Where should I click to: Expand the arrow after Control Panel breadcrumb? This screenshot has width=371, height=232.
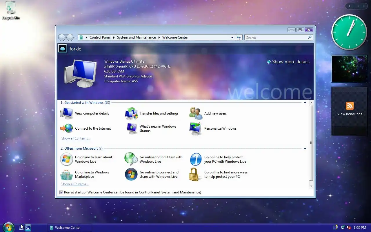coord(114,37)
